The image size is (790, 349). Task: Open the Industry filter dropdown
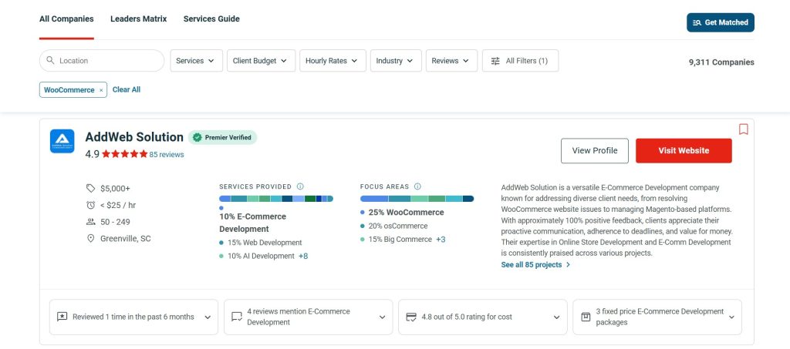click(x=396, y=61)
